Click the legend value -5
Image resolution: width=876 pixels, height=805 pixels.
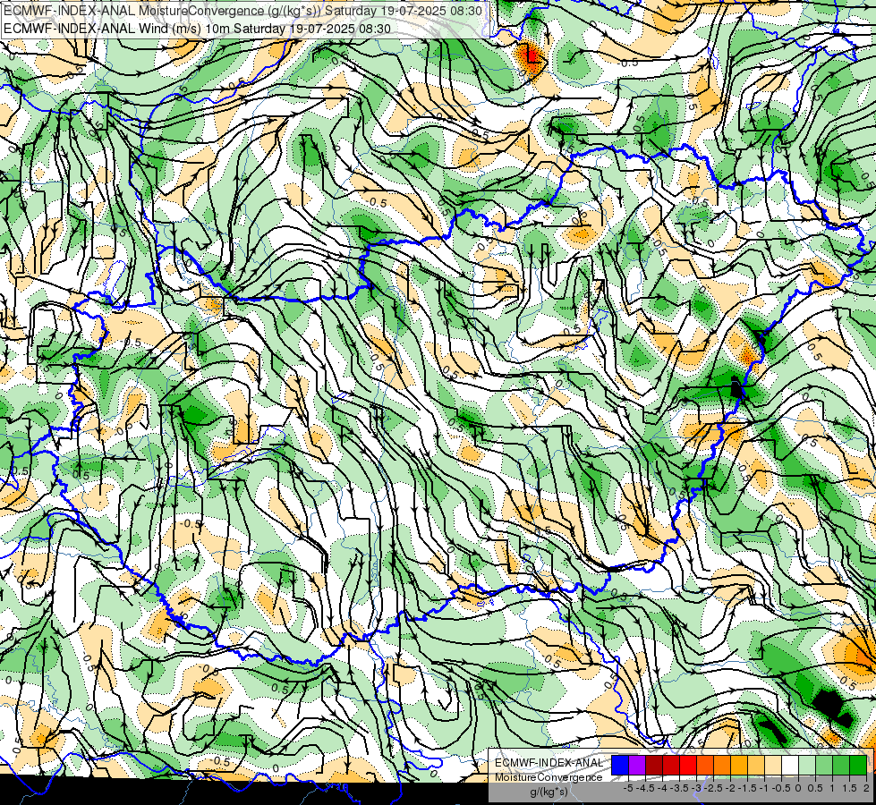(x=628, y=788)
